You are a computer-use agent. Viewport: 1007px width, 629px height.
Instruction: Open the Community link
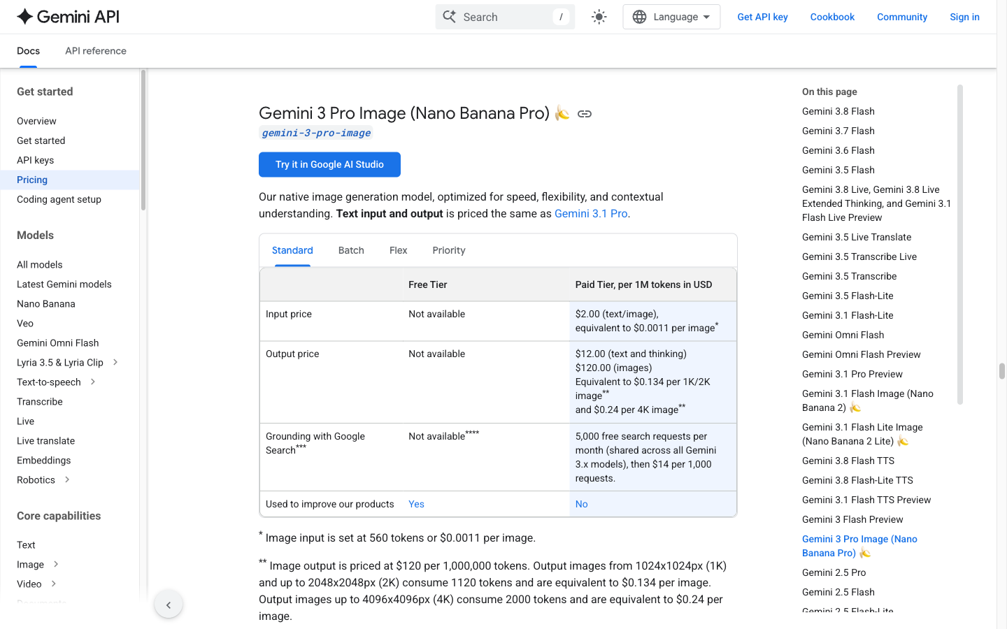[902, 17]
